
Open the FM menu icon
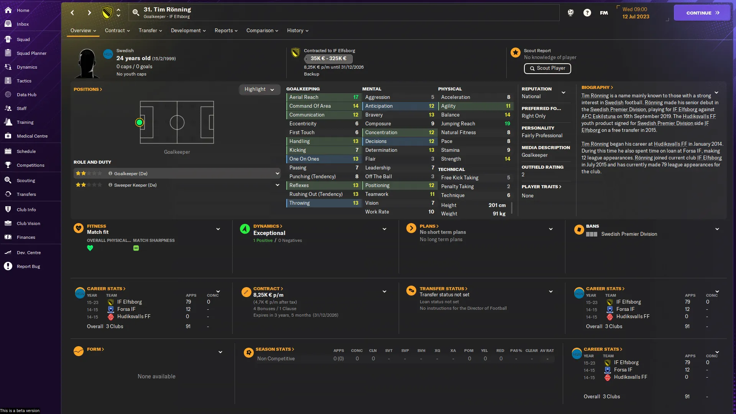604,13
